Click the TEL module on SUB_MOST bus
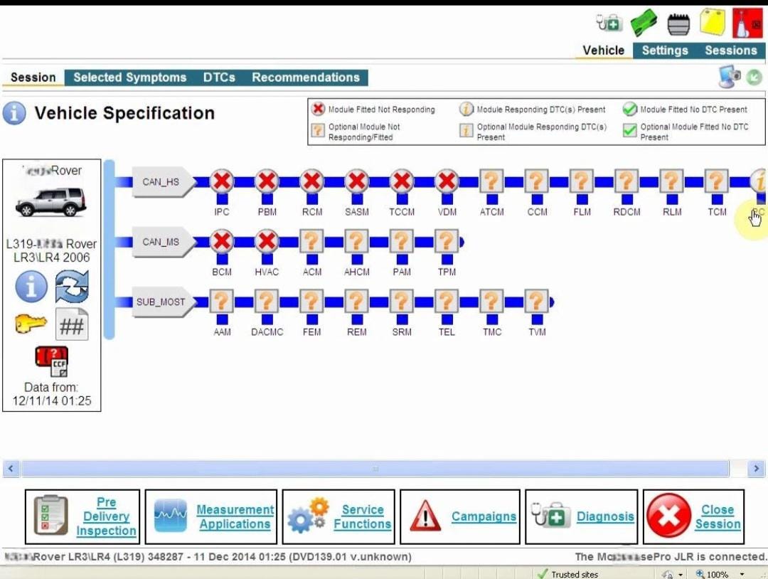 tap(447, 302)
